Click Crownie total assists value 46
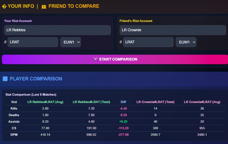The image size is (228, 144). [x=155, y=122]
